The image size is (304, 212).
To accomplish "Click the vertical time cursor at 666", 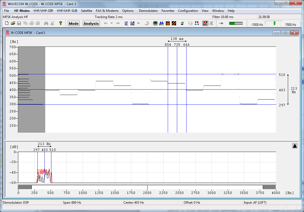I will pyautogui.click(x=187, y=90).
